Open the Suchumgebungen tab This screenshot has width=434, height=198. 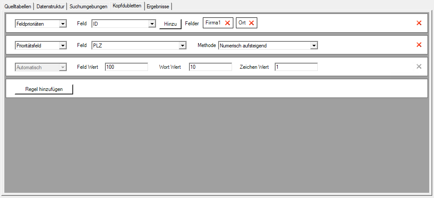(88, 7)
